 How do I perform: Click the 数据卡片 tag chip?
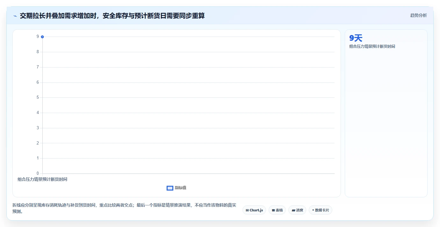[x=321, y=210]
